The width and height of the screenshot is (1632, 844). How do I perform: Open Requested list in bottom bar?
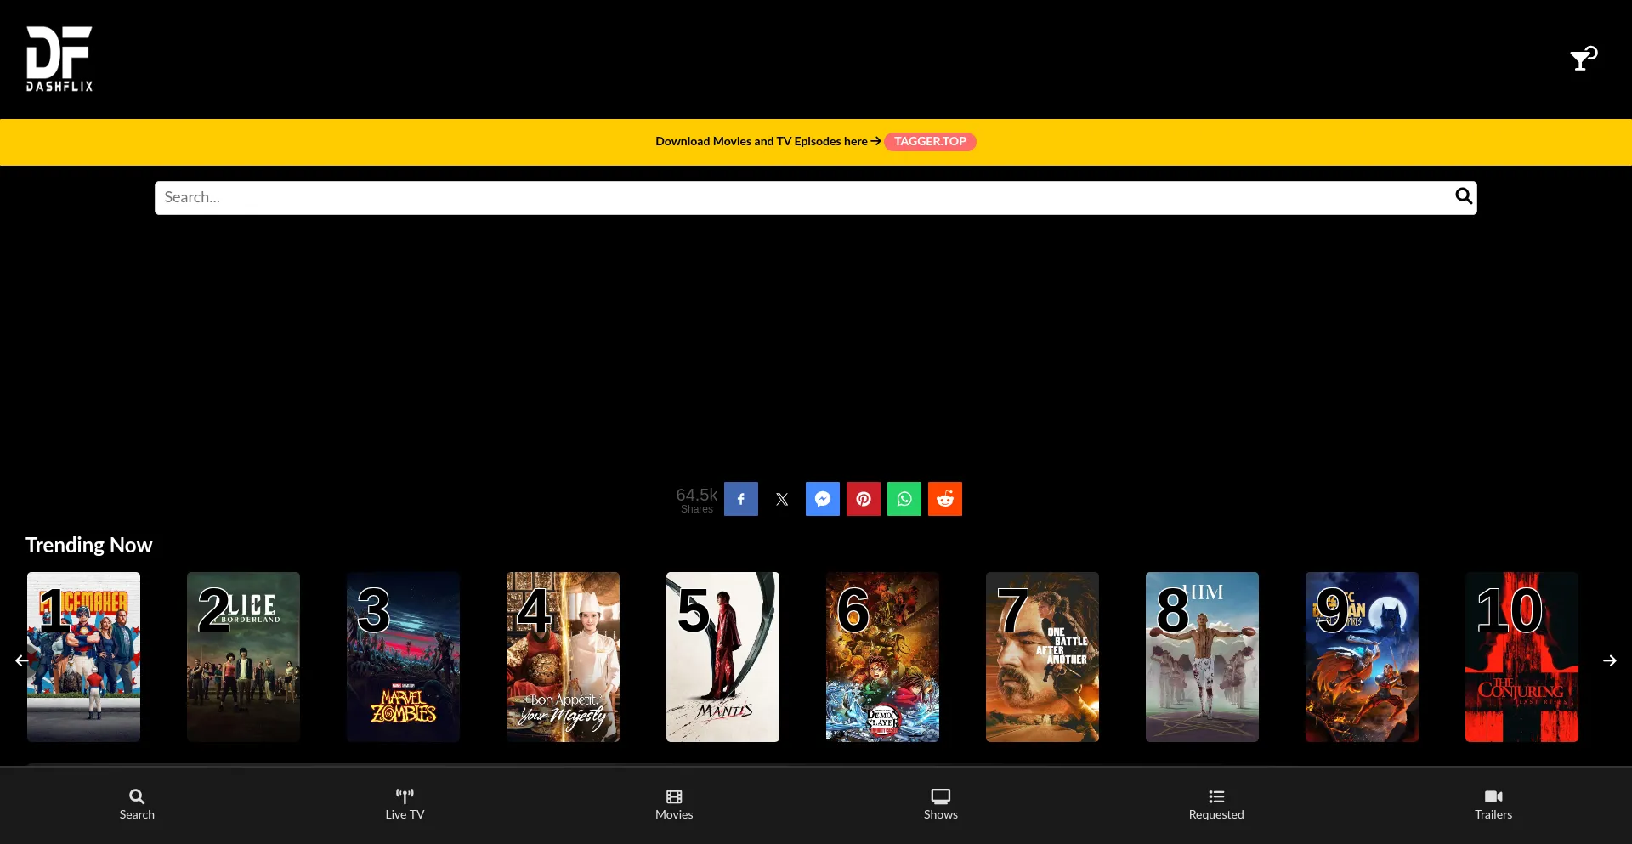(1215, 804)
